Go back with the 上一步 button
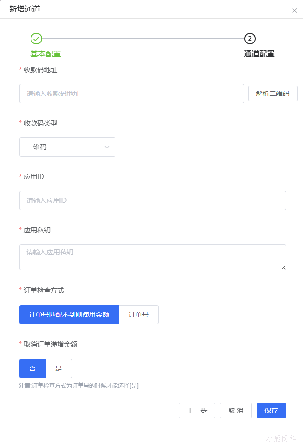This screenshot has width=303, height=443. [x=197, y=411]
